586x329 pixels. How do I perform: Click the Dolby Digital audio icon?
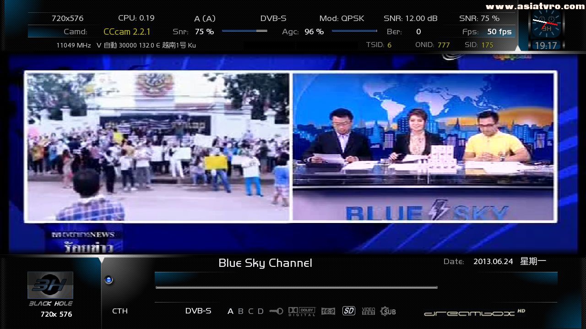click(x=302, y=311)
